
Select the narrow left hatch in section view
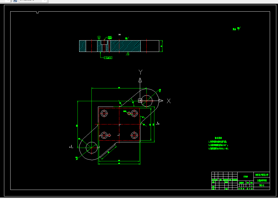point(83,46)
